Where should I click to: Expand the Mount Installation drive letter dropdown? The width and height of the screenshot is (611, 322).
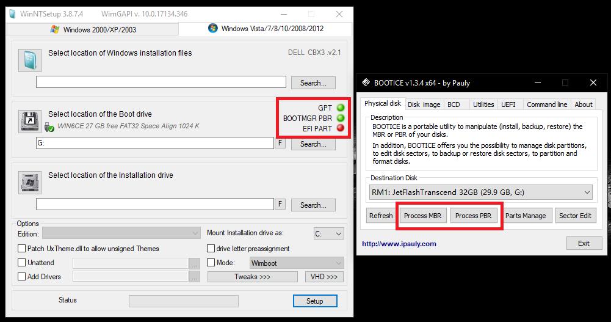click(329, 233)
